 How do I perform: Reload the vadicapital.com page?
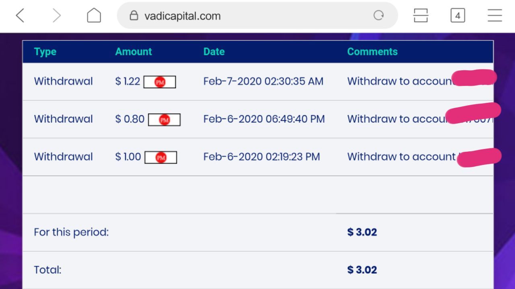[x=378, y=16]
